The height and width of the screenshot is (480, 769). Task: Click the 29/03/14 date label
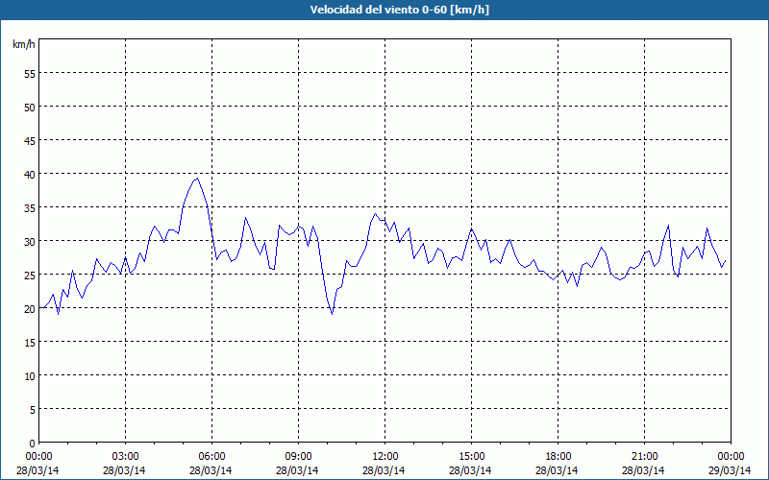tap(730, 470)
